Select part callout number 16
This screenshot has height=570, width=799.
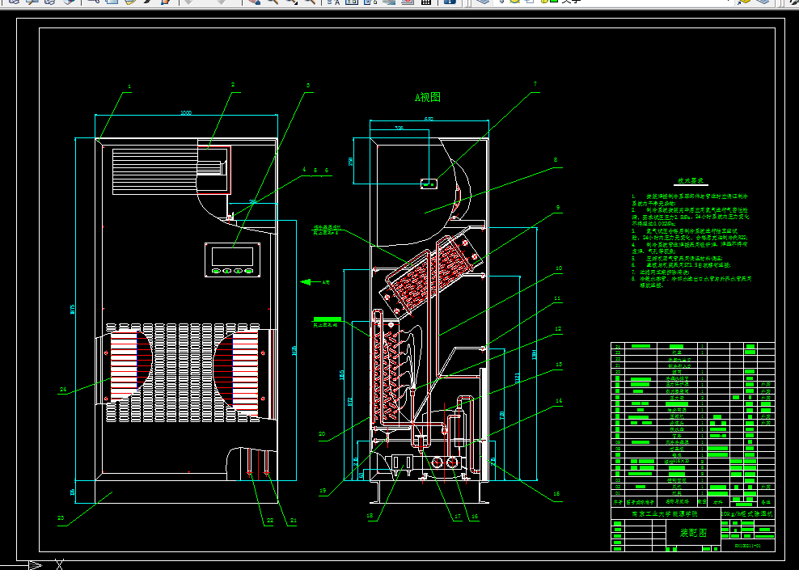tap(475, 517)
